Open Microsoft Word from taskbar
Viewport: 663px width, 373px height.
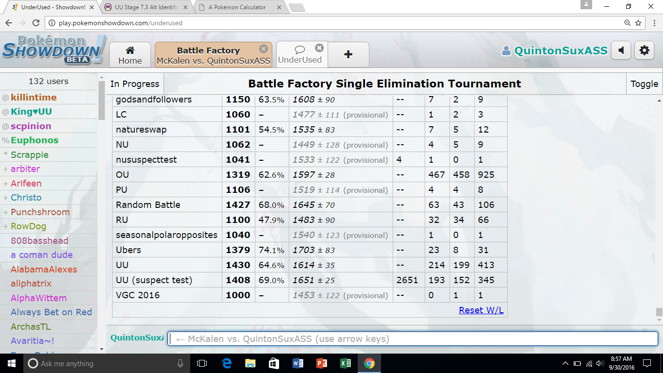(x=298, y=363)
